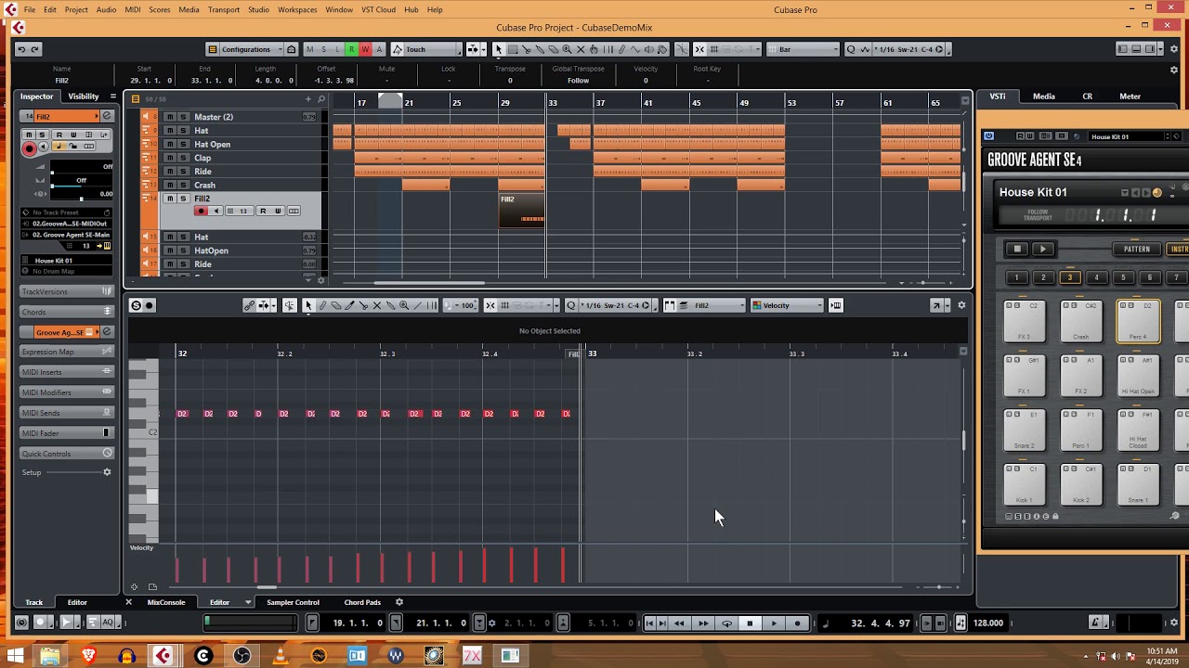Image resolution: width=1189 pixels, height=668 pixels.
Task: Click tempo value 128.000 field
Action: [x=988, y=623]
